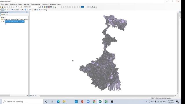Image resolution: width=185 pixels, height=104 pixels.
Task: Select the Measure ruler tool
Action: 32,10
